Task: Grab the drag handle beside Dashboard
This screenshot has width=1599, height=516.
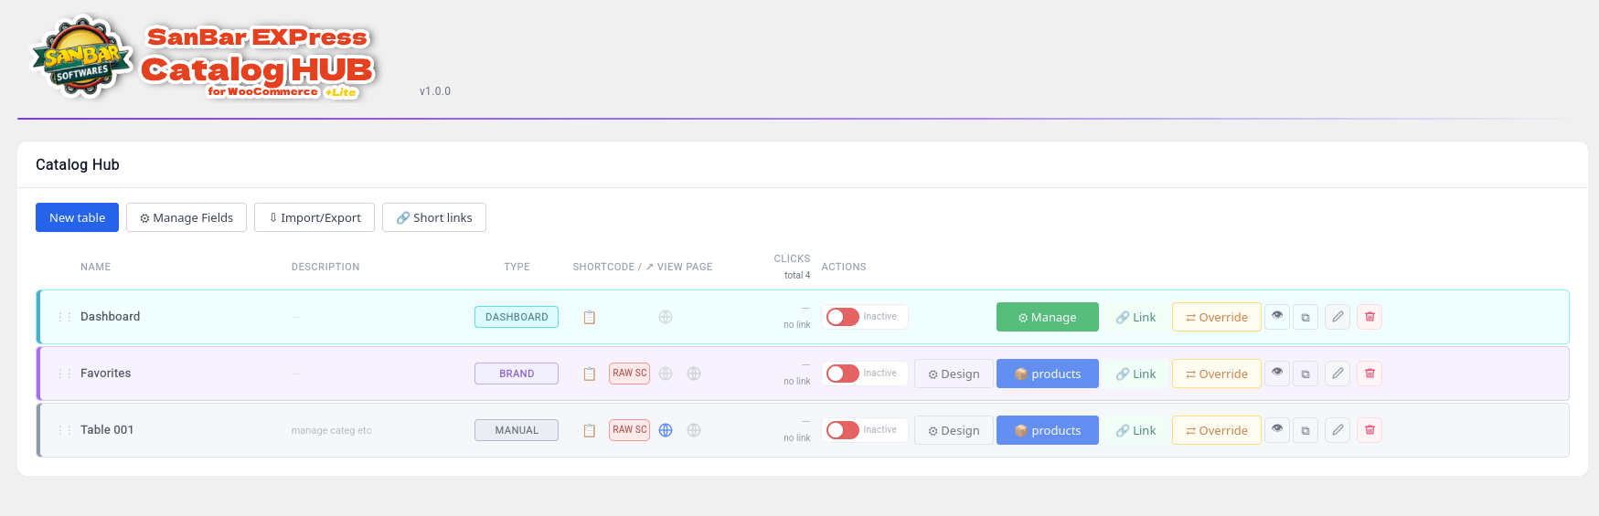Action: [64, 317]
